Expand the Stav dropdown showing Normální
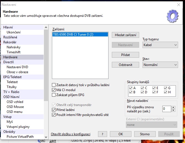Image resolution: width=185 pixels, height=143 pixels. (160, 65)
